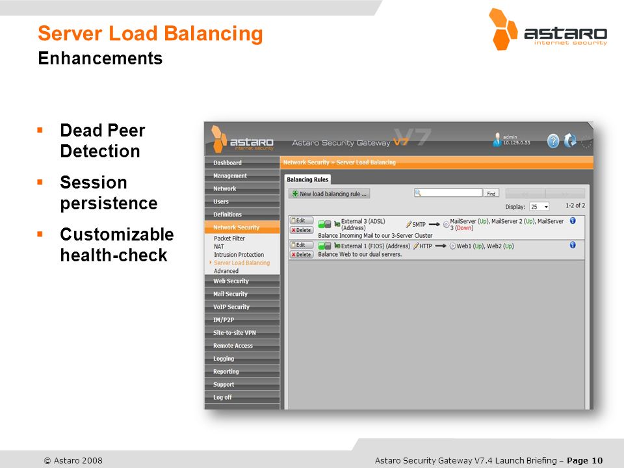This screenshot has height=468, width=624.
Task: Expand the IM/P2P menu
Action: pos(242,320)
